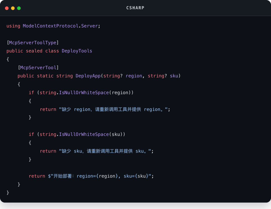Click the '开始部署' interpolated string
The image size is (271, 209).
[100, 176]
